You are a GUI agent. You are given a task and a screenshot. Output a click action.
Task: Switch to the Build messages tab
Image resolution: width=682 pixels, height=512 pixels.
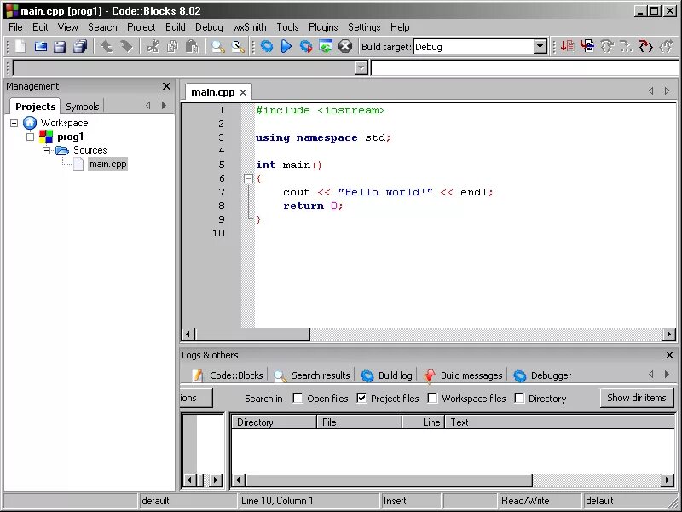tap(463, 375)
